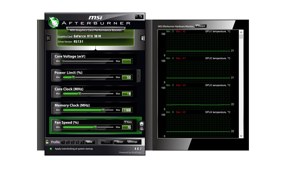This screenshot has width=286, height=169.
Task: Click the GPU1 temperature label
Action: (218, 31)
